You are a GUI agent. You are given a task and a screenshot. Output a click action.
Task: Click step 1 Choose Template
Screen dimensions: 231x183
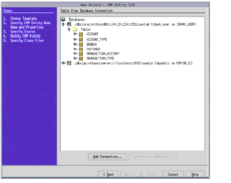[24, 19]
